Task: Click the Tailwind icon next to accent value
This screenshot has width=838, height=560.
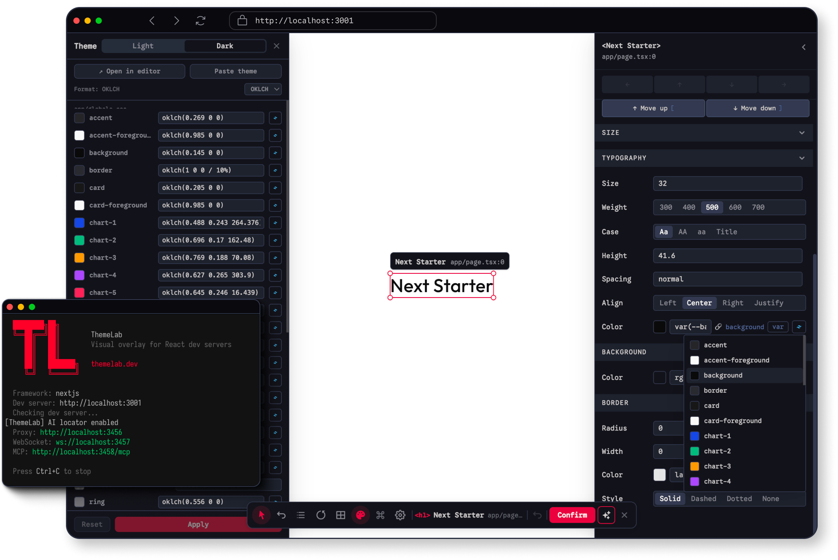Action: (275, 118)
